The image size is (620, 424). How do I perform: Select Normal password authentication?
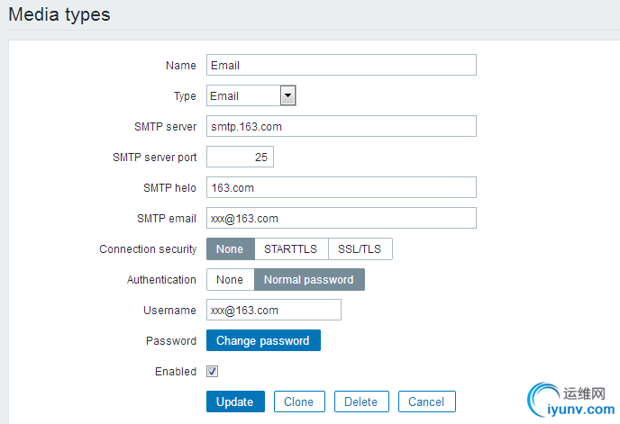point(309,280)
